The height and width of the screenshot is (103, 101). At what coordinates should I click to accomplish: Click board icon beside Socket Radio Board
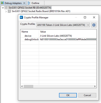click(x=9, y=11)
